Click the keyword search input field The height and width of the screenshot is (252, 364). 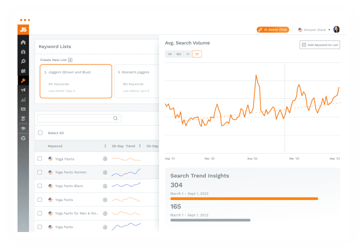[79, 118]
